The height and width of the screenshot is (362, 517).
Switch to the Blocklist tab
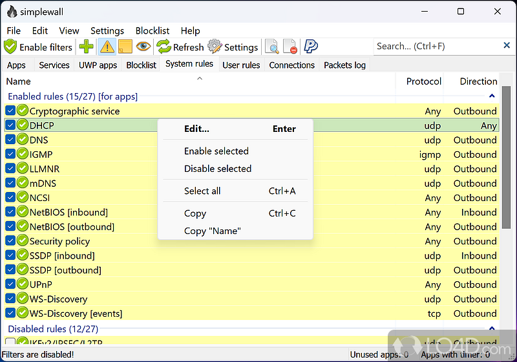(141, 65)
